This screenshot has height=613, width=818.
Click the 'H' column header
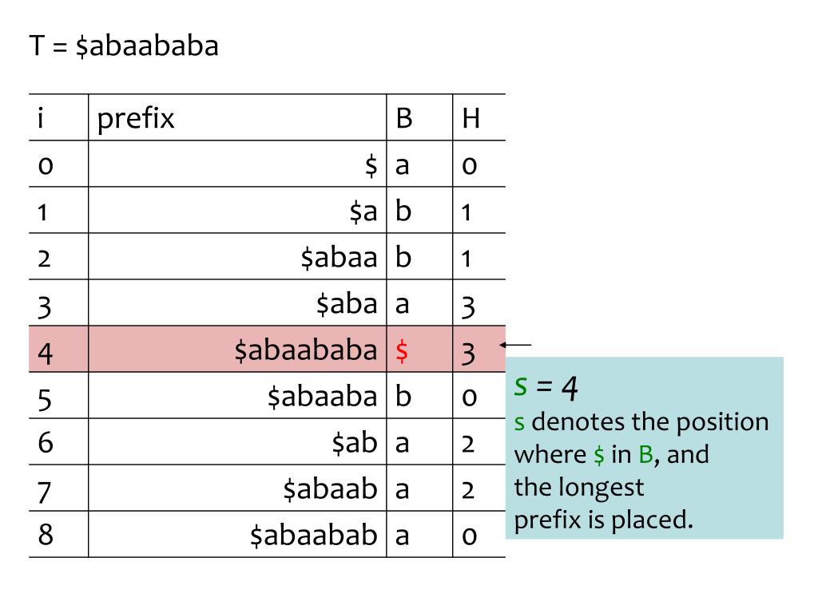[x=471, y=118]
